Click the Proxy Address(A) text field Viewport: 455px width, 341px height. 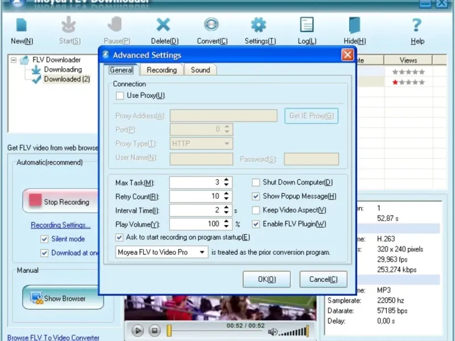click(224, 116)
